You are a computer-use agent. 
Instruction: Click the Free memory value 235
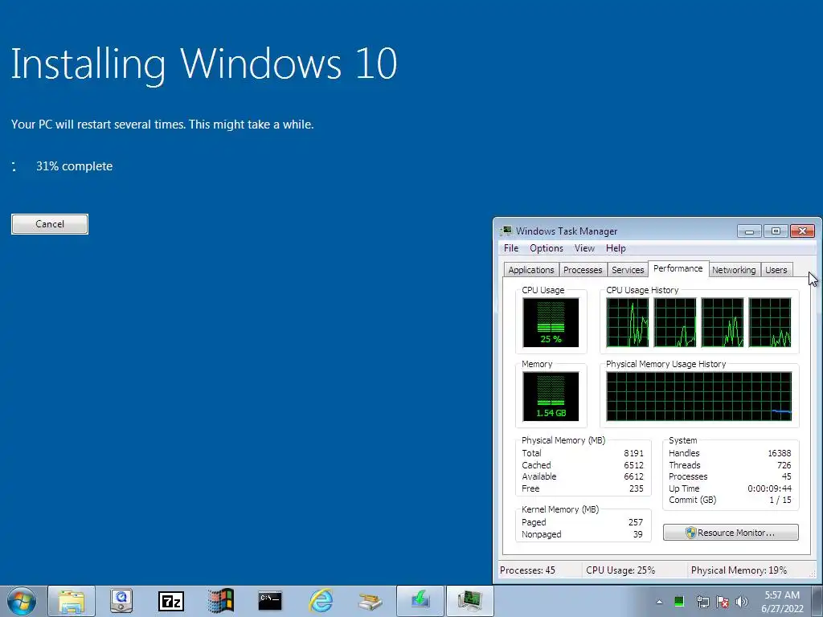point(637,488)
